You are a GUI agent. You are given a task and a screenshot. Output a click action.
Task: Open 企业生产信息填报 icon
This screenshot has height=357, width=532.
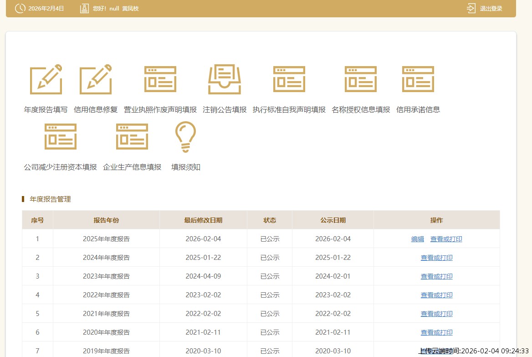point(132,137)
